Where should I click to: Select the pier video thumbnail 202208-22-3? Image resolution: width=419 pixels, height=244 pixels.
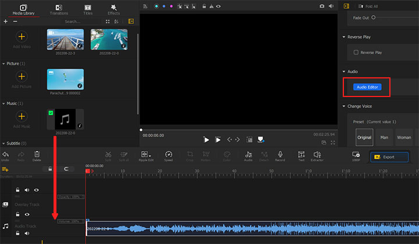65,40
